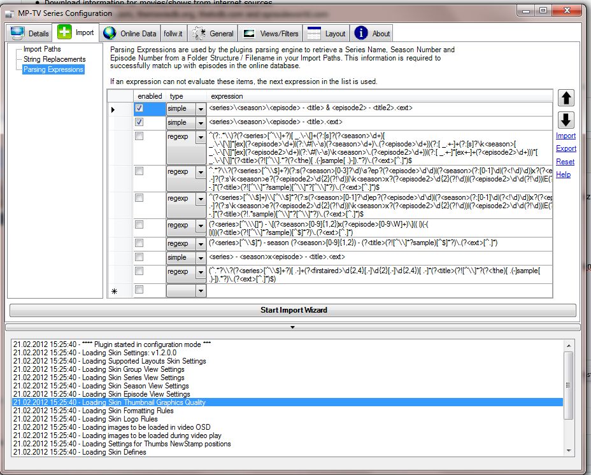The height and width of the screenshot is (475, 591).
Task: Click the globe icon for Online Data
Action: coord(110,33)
